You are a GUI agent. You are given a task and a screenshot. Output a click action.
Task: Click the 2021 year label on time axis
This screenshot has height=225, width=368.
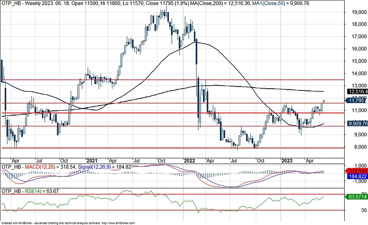[x=92, y=161]
